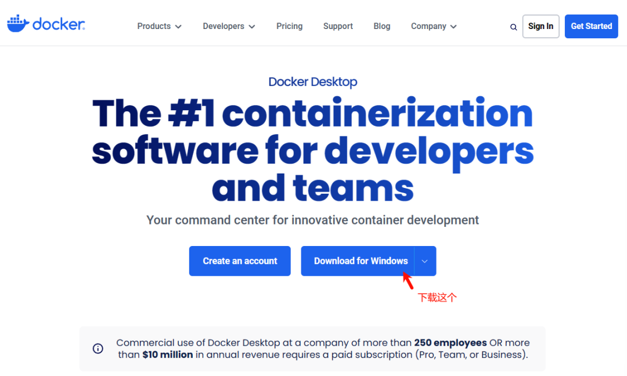Click the Docker Desktop heading text
Screen dimensions: 627x376
pos(313,82)
